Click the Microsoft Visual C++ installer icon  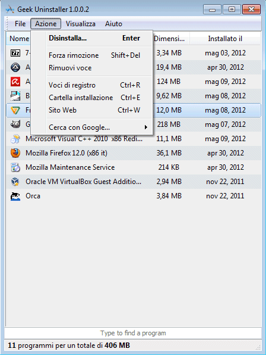[x=15, y=139]
